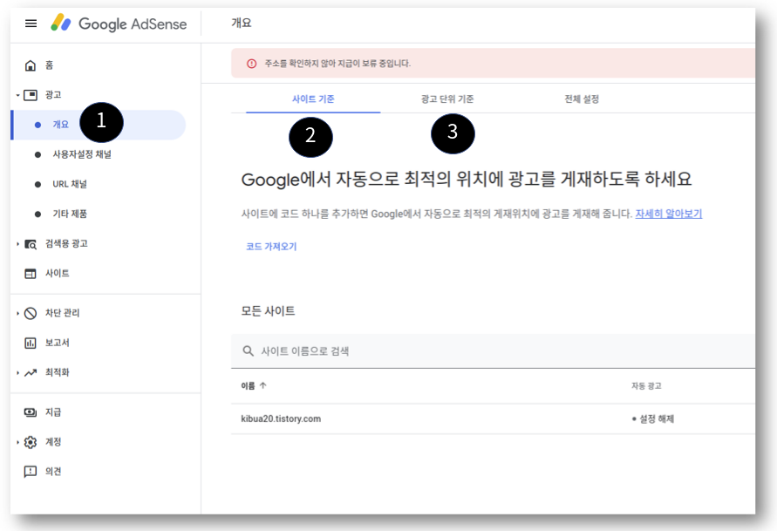
Task: Click the 보고서 chart icon
Action: point(31,343)
